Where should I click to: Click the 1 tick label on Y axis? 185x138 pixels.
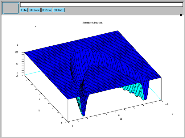pyautogui.click(x=40, y=99)
